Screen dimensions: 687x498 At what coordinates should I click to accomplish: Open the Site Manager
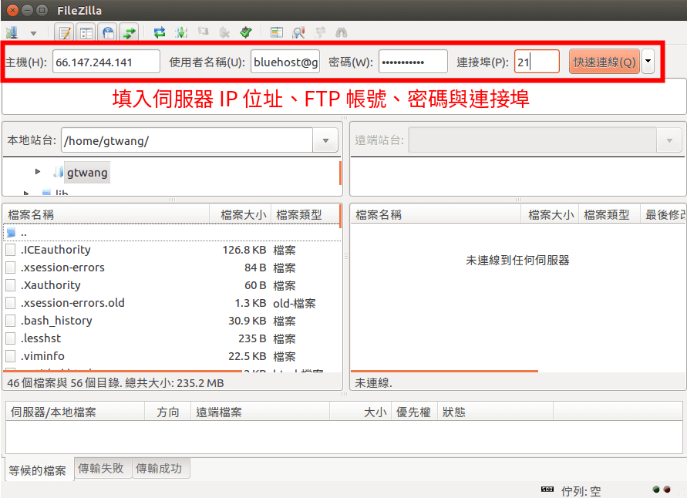(x=12, y=32)
